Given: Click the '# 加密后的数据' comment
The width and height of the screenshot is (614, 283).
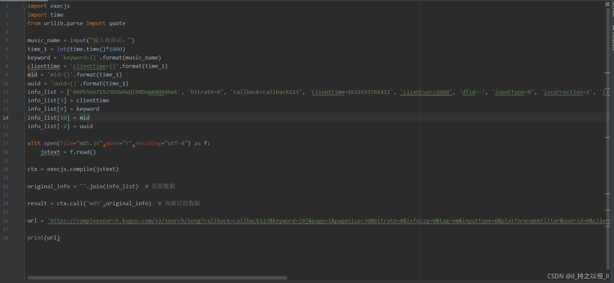Looking at the screenshot, I should tap(179, 203).
